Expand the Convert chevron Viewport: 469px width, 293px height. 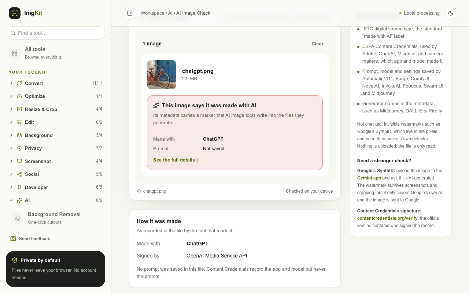pyautogui.click(x=11, y=83)
